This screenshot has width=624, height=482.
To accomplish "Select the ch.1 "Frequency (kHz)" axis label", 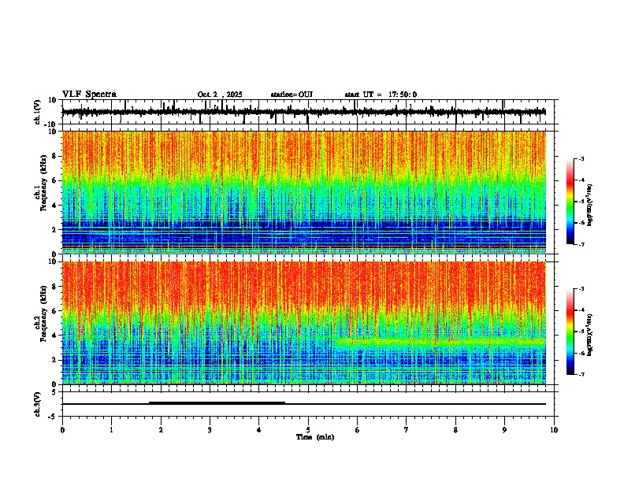I will (43, 183).
